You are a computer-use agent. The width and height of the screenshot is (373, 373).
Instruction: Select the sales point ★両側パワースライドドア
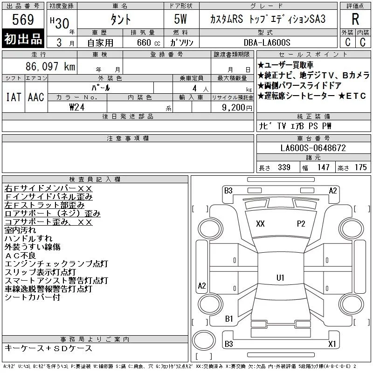pos(300,85)
